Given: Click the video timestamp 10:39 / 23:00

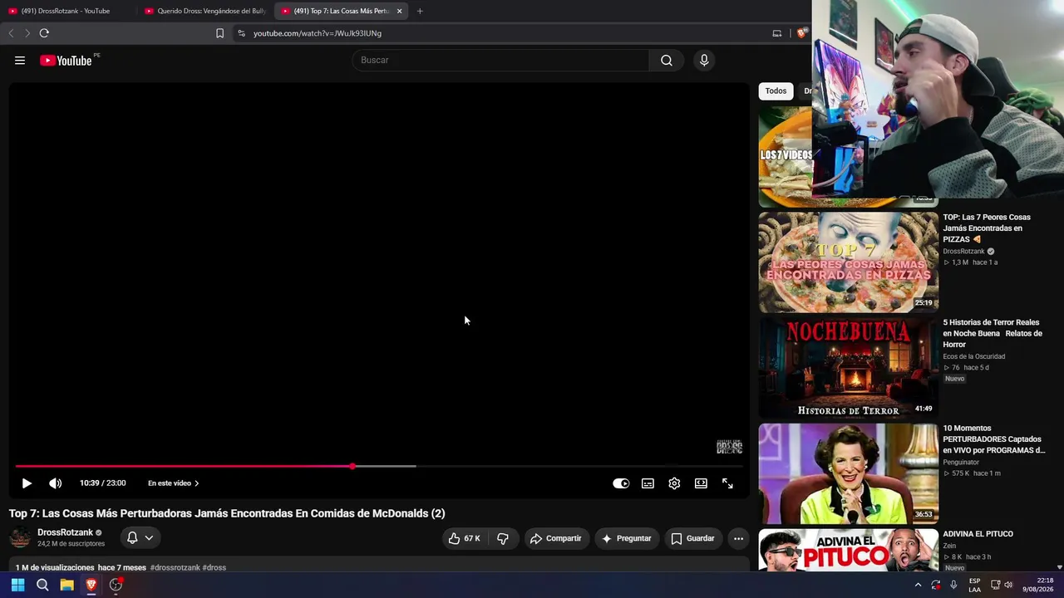Looking at the screenshot, I should pyautogui.click(x=103, y=483).
